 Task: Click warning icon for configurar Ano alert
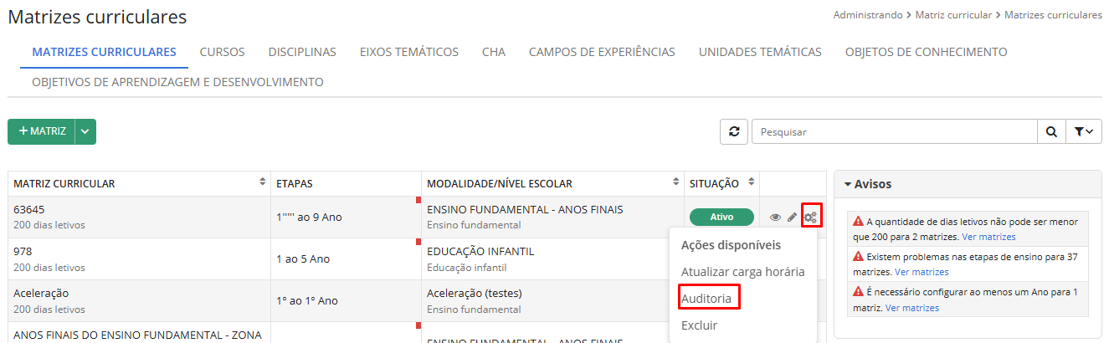point(858,292)
